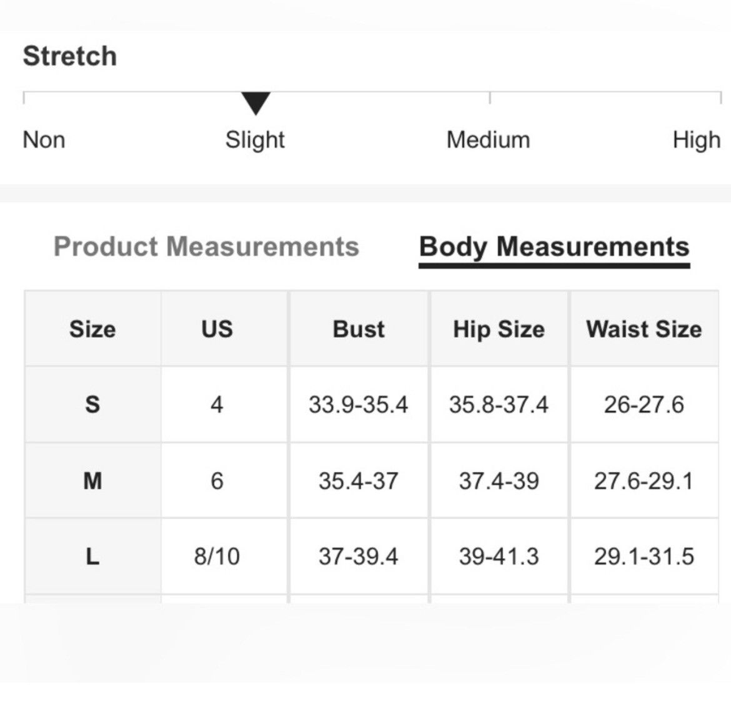Viewport: 731px width, 702px height.
Task: Click the L size row label
Action: click(92, 556)
